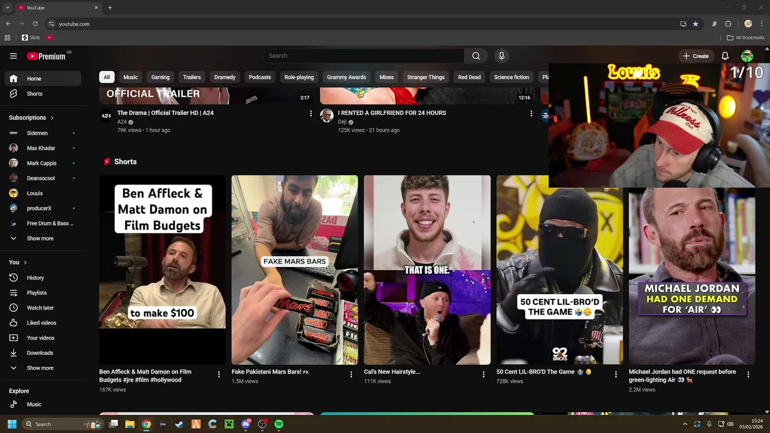Play the Ben Affleck & Matt Damon short

click(x=162, y=269)
